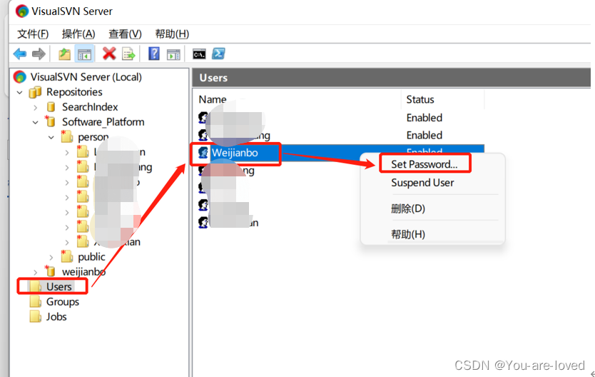Image resolution: width=595 pixels, height=377 pixels.
Task: Click the red Delete X toolbar icon
Action: click(x=109, y=54)
